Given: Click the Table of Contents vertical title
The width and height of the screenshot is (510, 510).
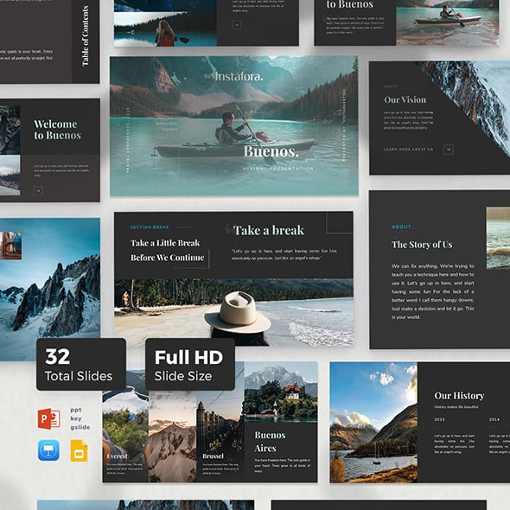Looking at the screenshot, I should [x=86, y=35].
